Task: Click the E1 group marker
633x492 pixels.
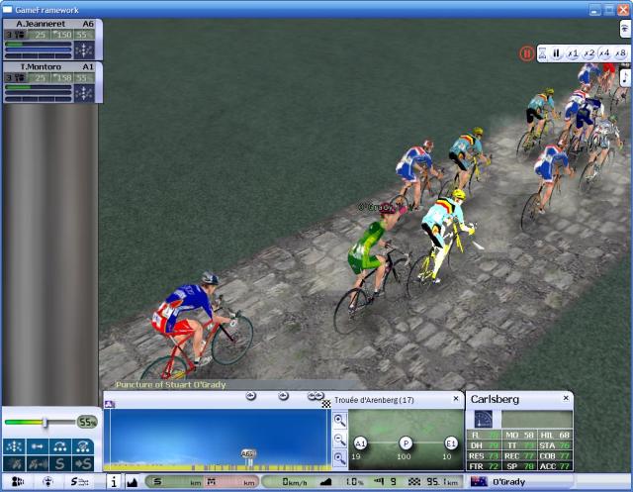Action: click(451, 443)
